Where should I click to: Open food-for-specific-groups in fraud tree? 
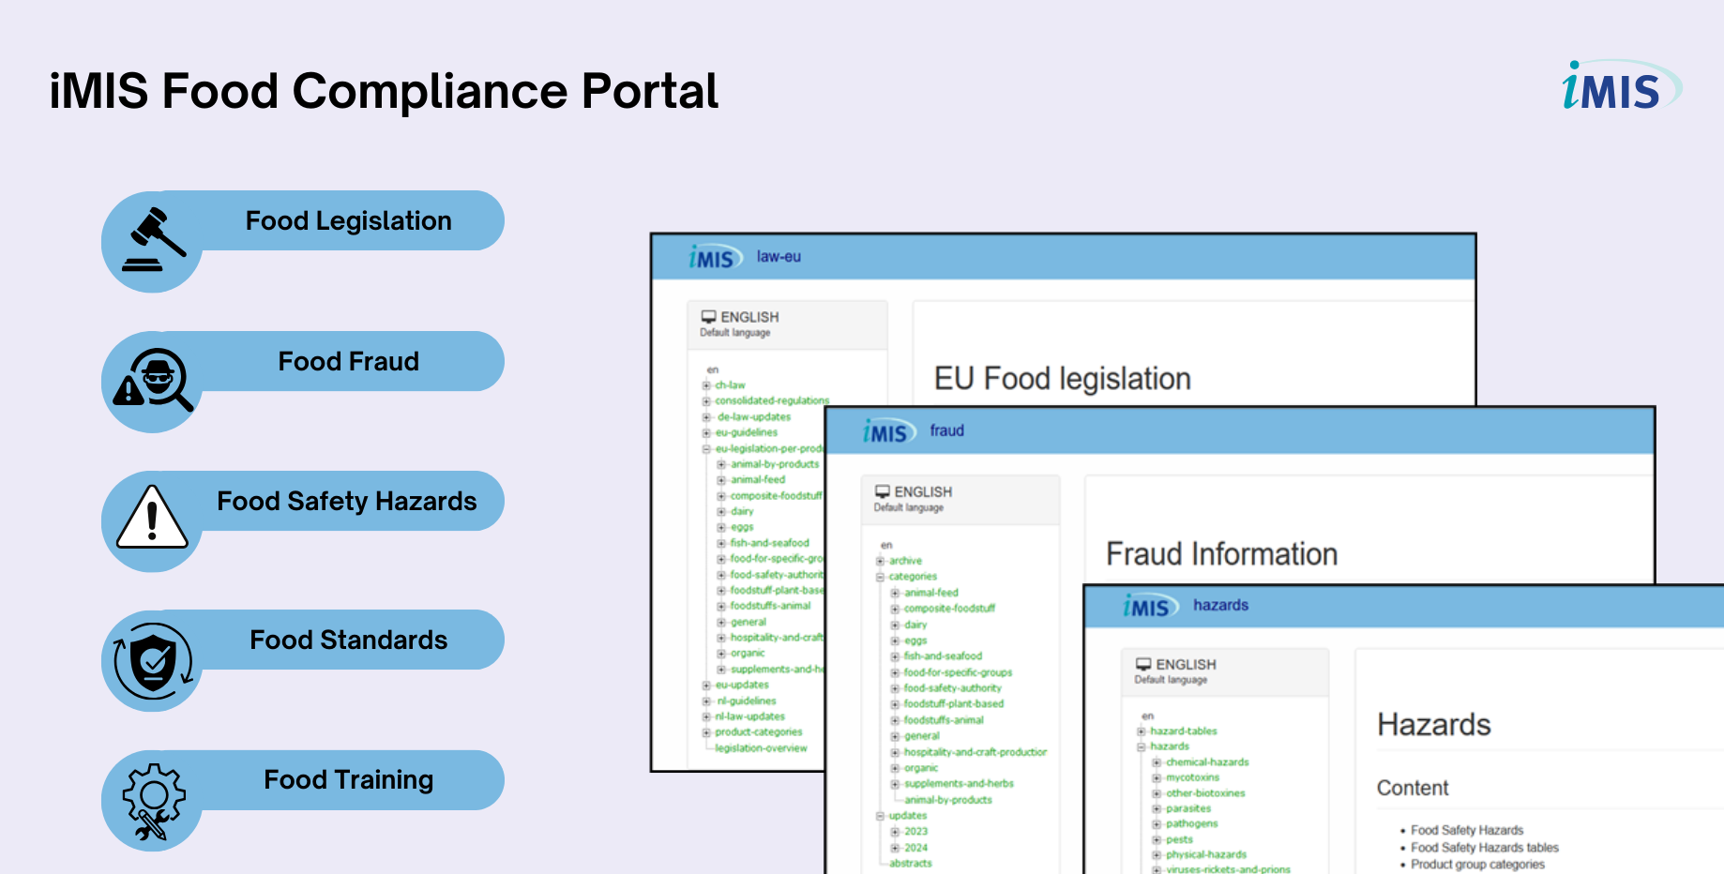pyautogui.click(x=958, y=672)
